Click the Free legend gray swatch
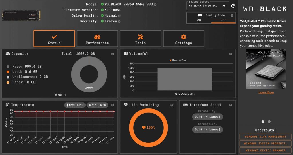293x155 pixels. pos(8,67)
